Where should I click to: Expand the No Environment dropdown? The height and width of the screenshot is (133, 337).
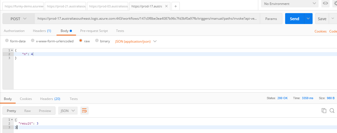pos(290,4)
